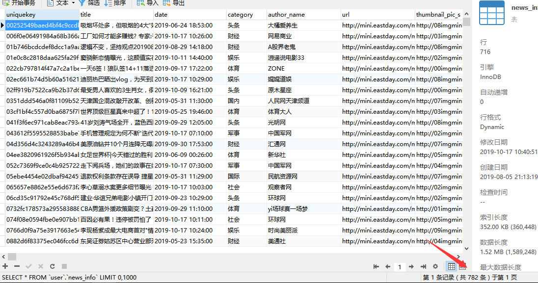The width and height of the screenshot is (538, 283).
Task: Select author cell 逍遥说电影33
Action: (304, 57)
